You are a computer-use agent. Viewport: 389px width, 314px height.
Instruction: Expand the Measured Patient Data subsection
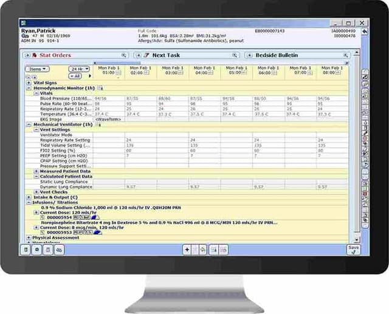click(36, 171)
